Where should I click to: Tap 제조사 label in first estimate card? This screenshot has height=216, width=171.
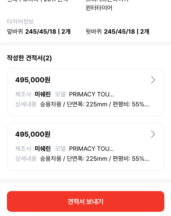click(x=23, y=94)
